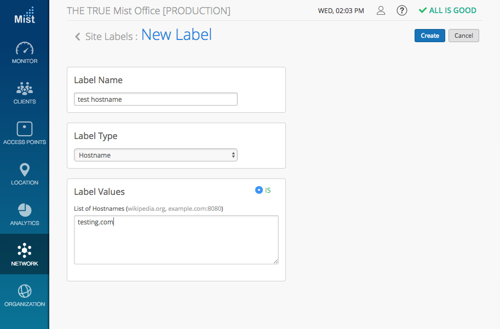Open the Analytics pie chart icon
The image size is (500, 329).
[x=25, y=210]
